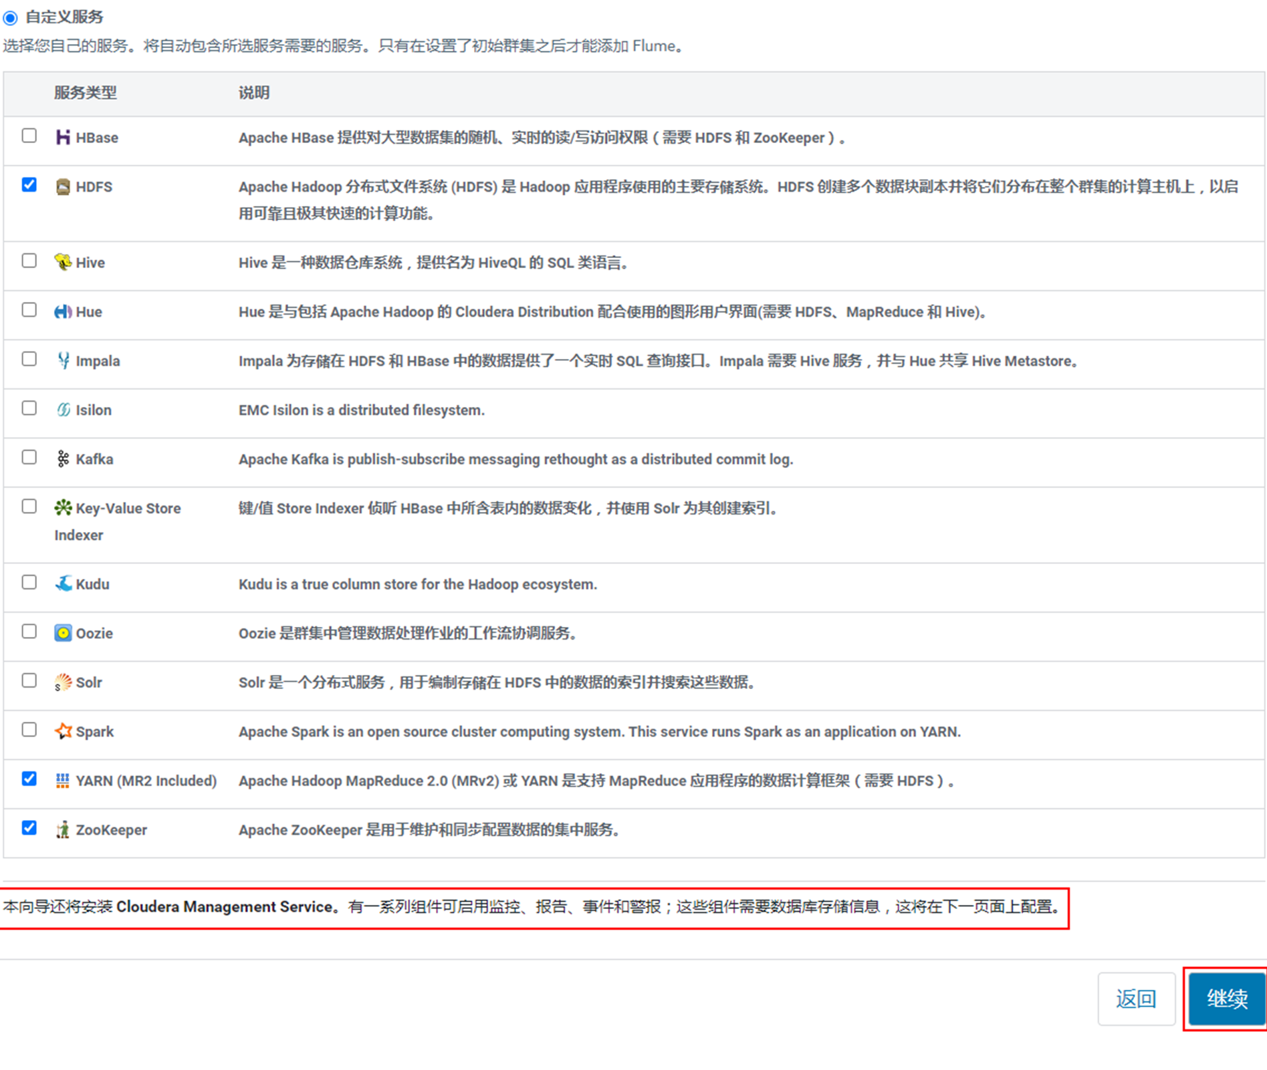Viewport: 1267px width, 1070px height.
Task: Click the Oozie workflow coordination description
Action: [409, 633]
